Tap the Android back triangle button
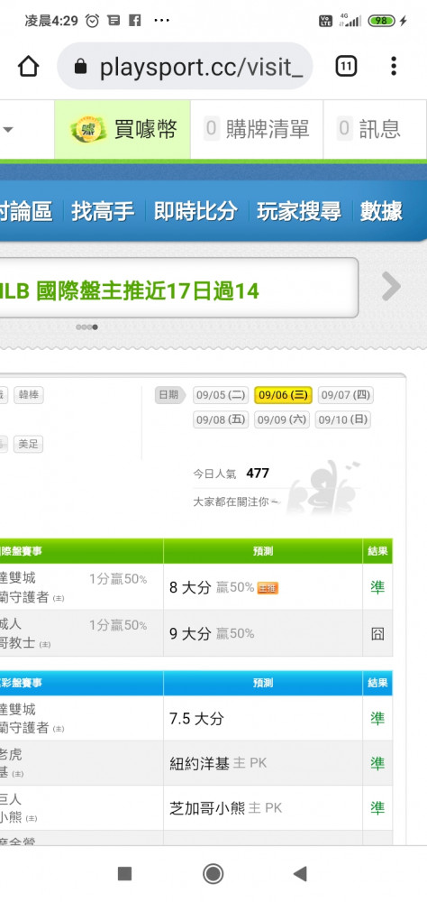Screen dimensions: 427x902 [x=300, y=874]
